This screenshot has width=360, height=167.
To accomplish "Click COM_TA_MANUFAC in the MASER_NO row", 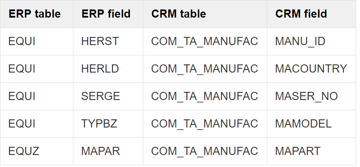I will [x=205, y=97].
